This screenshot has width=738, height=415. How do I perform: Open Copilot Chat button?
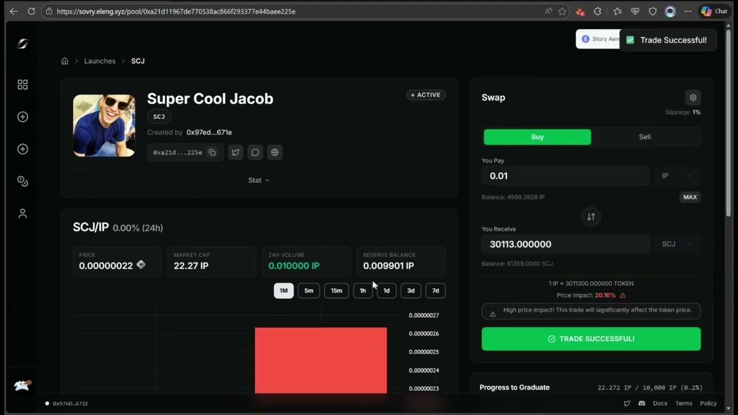point(714,11)
